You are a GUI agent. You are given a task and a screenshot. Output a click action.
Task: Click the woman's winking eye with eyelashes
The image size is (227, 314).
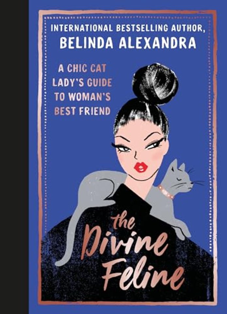tap(155, 144)
